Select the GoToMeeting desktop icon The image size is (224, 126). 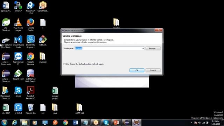click(43, 7)
